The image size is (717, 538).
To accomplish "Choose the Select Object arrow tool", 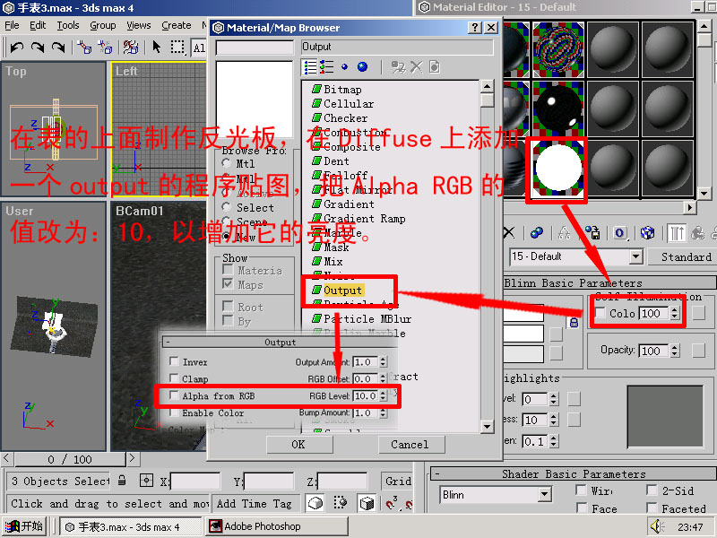I will pos(156,47).
